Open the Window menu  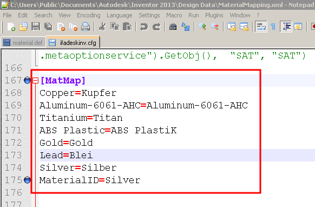pyautogui.click(x=240, y=15)
